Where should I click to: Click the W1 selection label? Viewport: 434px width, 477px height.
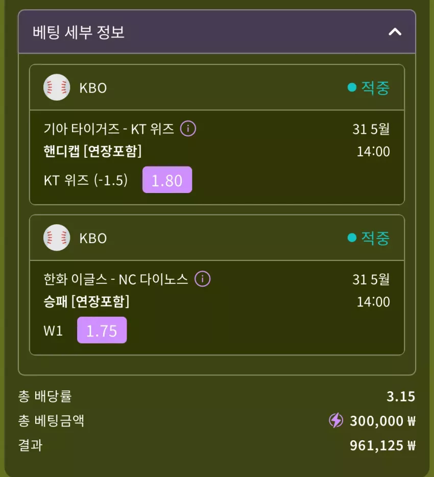point(53,330)
